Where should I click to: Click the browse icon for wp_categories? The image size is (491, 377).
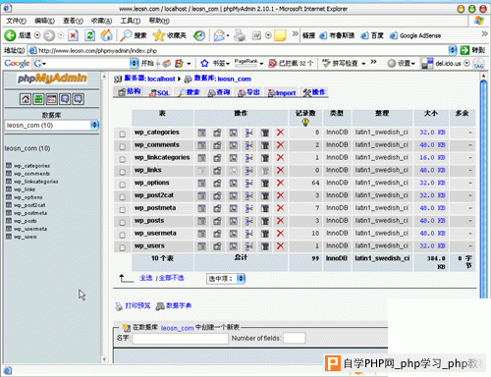pyautogui.click(x=201, y=133)
